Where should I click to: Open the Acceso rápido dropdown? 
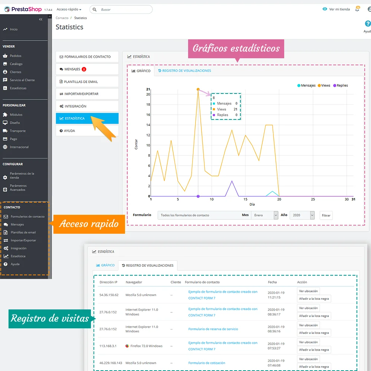tap(69, 9)
